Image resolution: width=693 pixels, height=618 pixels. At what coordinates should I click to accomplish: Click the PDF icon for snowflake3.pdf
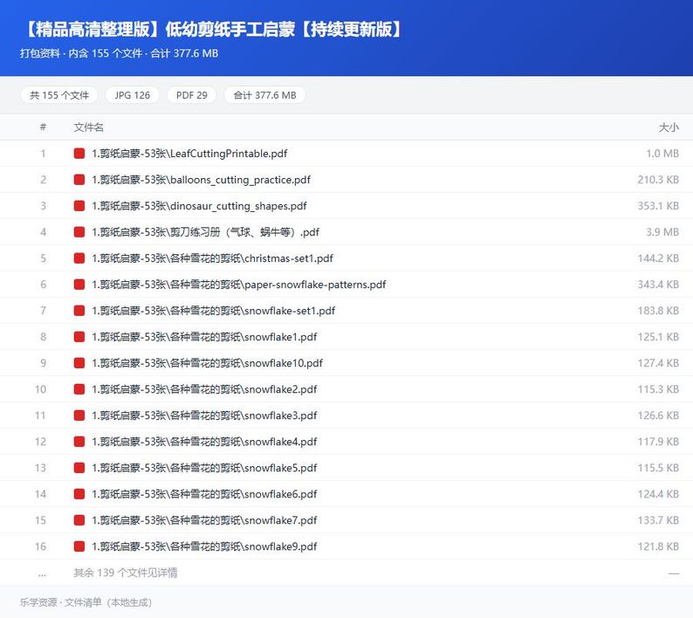coord(79,415)
